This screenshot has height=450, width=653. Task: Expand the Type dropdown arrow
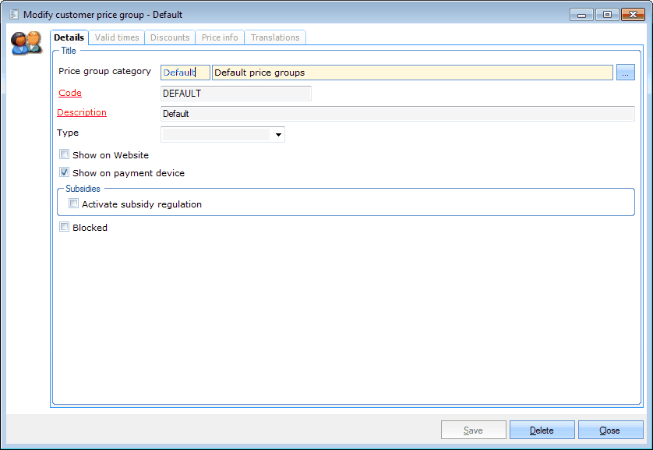pyautogui.click(x=278, y=135)
